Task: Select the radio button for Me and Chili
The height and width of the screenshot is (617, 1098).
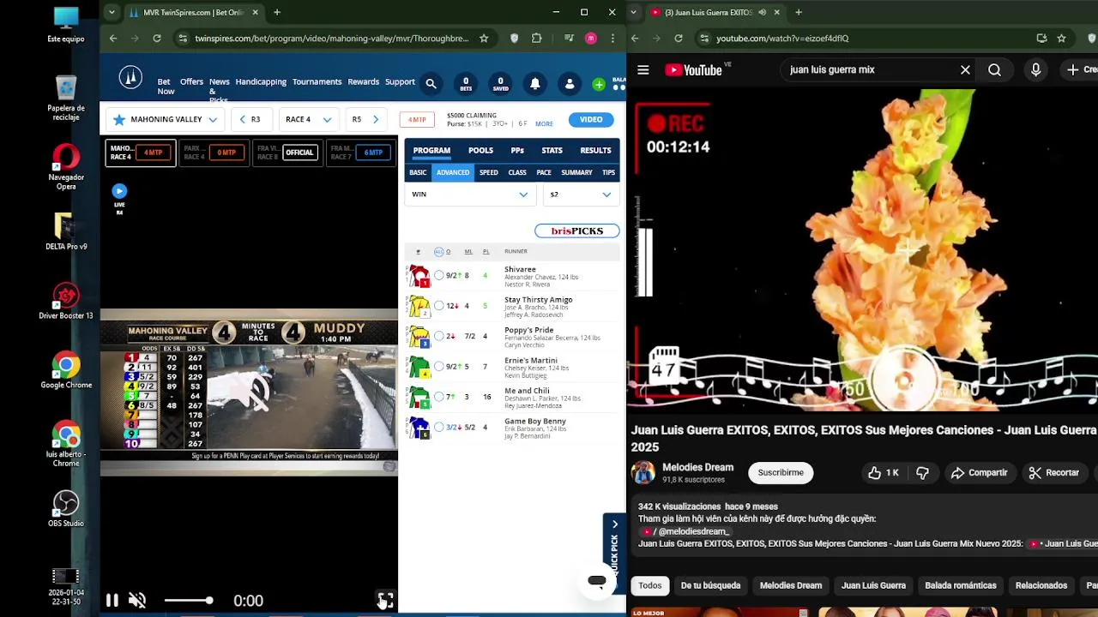Action: click(439, 397)
